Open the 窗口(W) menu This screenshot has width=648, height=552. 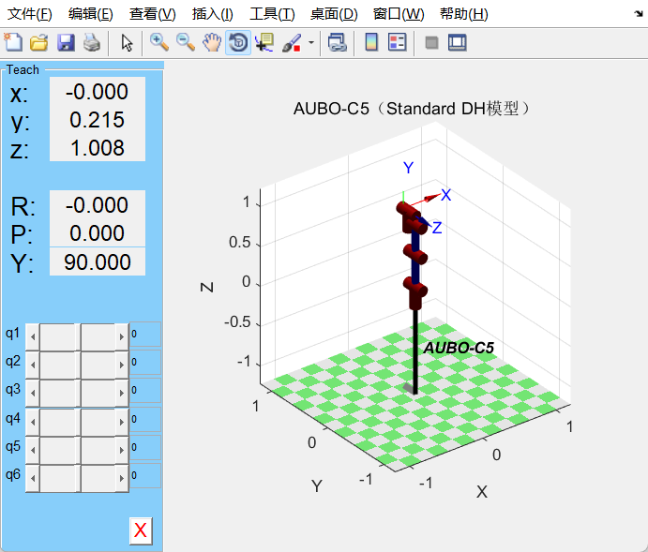[399, 14]
